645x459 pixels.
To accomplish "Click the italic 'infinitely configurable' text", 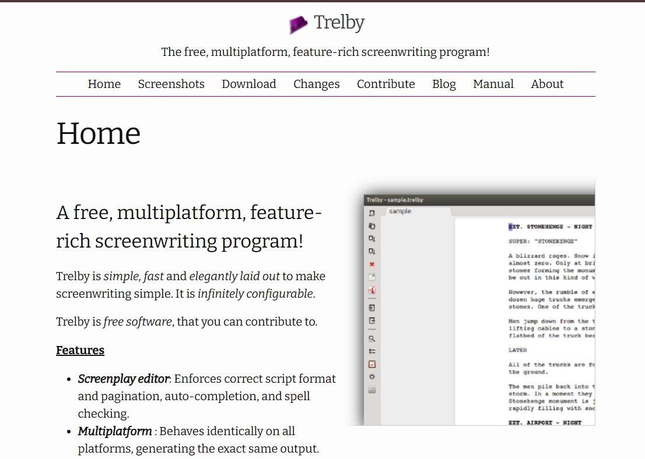I will 255,294.
